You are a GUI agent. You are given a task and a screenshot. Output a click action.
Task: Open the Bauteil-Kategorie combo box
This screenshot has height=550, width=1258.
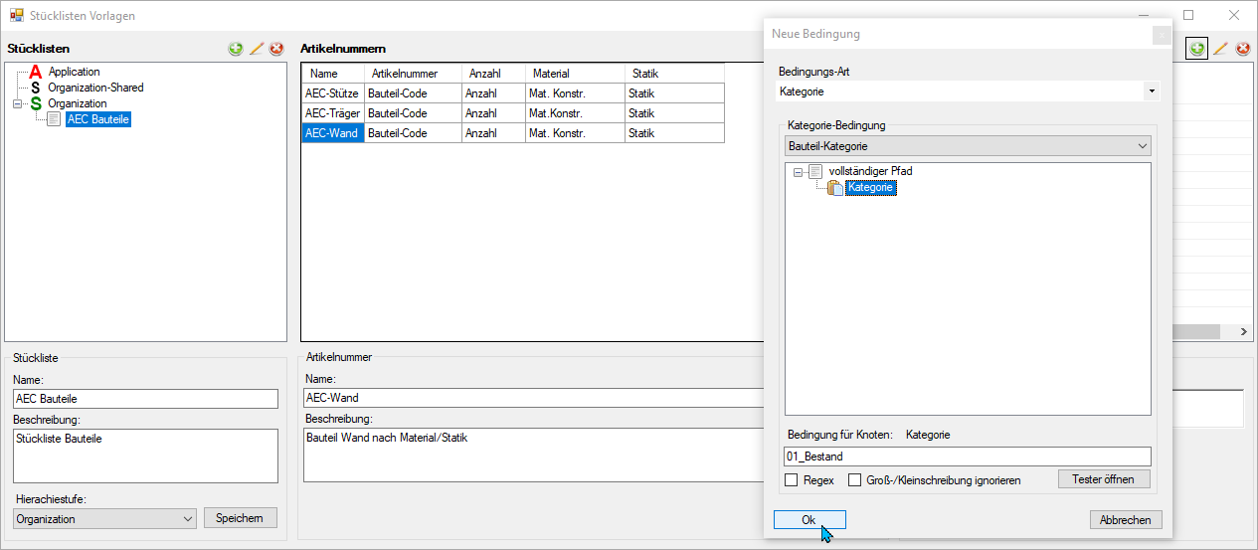pos(967,146)
